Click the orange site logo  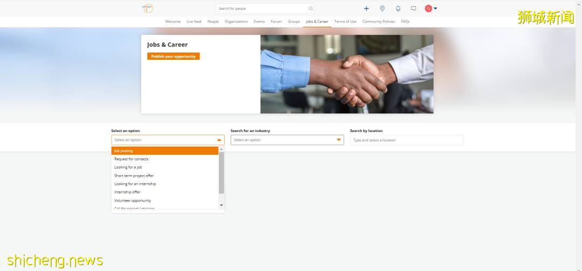[x=147, y=8]
